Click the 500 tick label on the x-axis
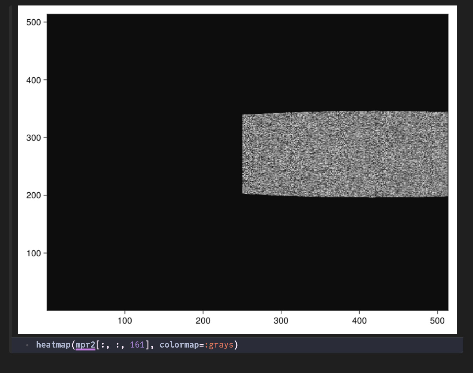The image size is (473, 373). point(437,320)
